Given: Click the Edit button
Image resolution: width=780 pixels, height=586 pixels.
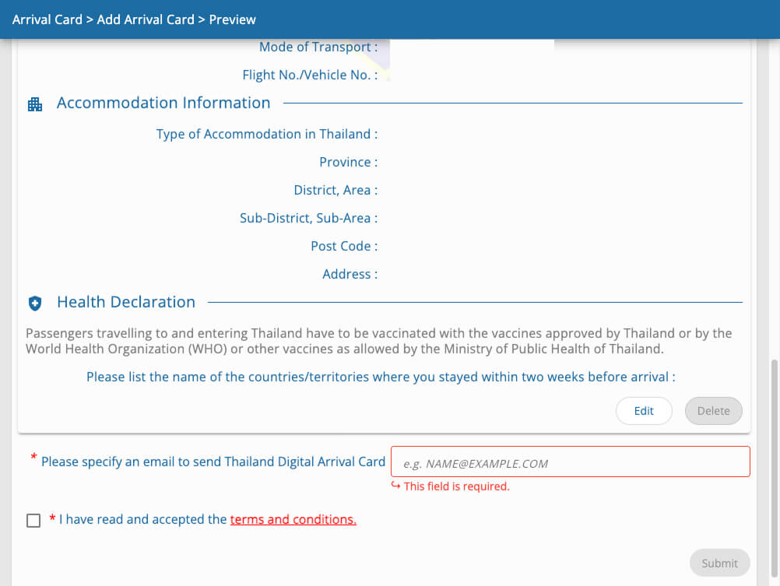Looking at the screenshot, I should (x=644, y=411).
